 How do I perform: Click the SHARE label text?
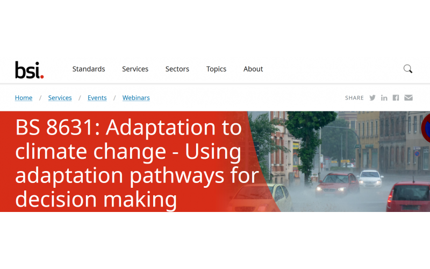(354, 98)
